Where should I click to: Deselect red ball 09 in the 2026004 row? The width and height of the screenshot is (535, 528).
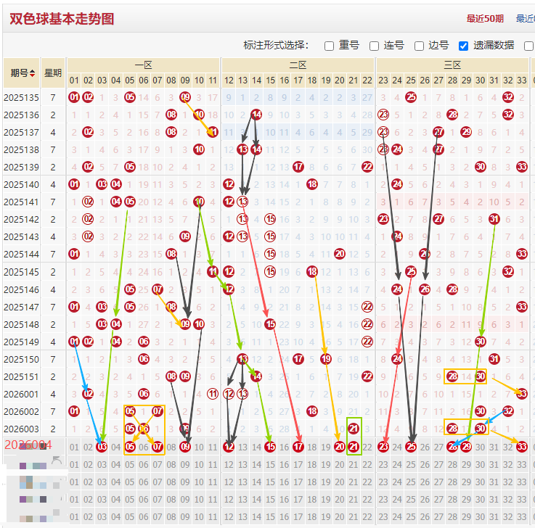pyautogui.click(x=185, y=447)
